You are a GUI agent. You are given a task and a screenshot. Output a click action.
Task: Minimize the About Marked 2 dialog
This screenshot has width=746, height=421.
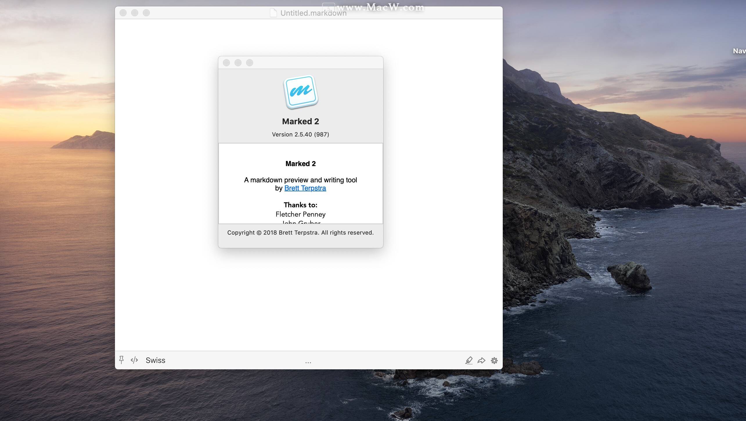[238, 63]
